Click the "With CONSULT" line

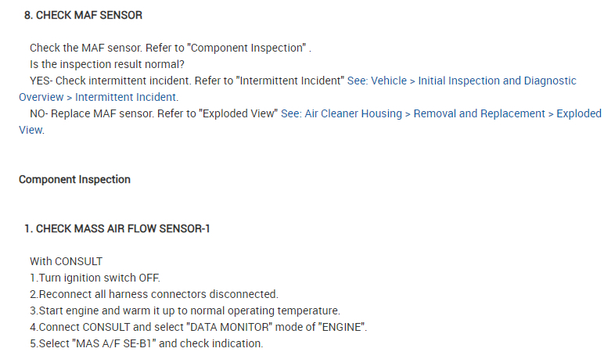click(x=66, y=261)
